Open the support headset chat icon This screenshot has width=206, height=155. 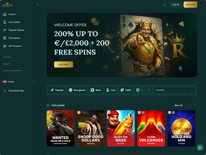tap(200, 148)
